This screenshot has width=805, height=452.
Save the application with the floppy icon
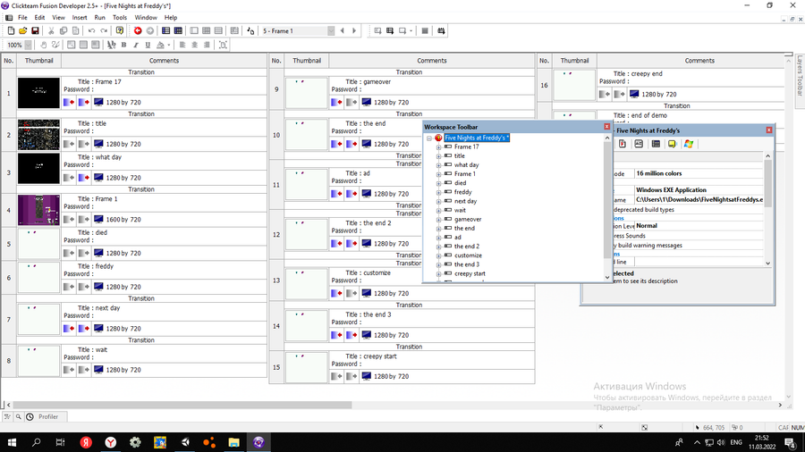coord(36,30)
